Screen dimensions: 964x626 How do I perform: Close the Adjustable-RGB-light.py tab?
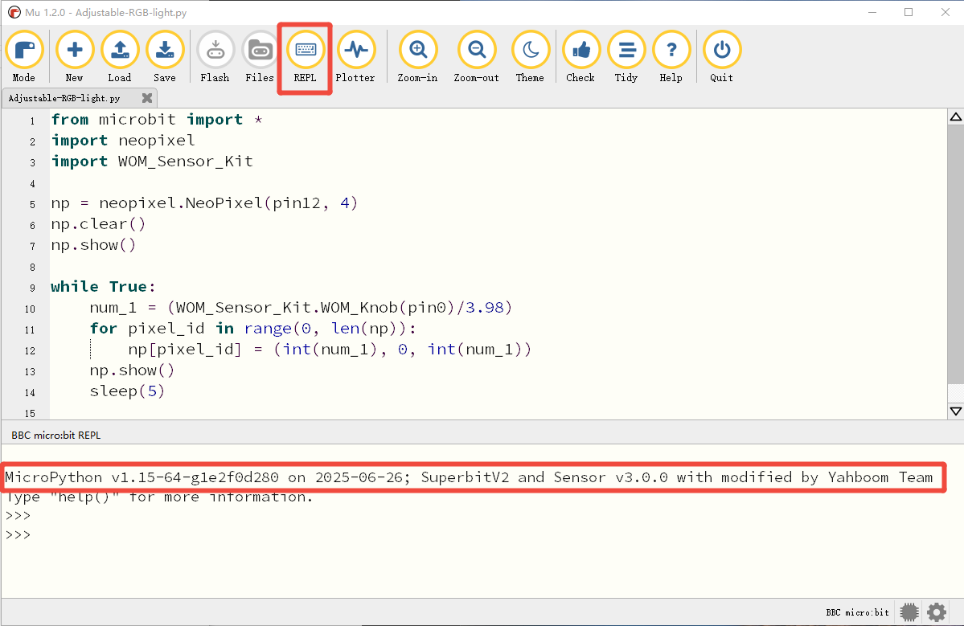tap(147, 98)
